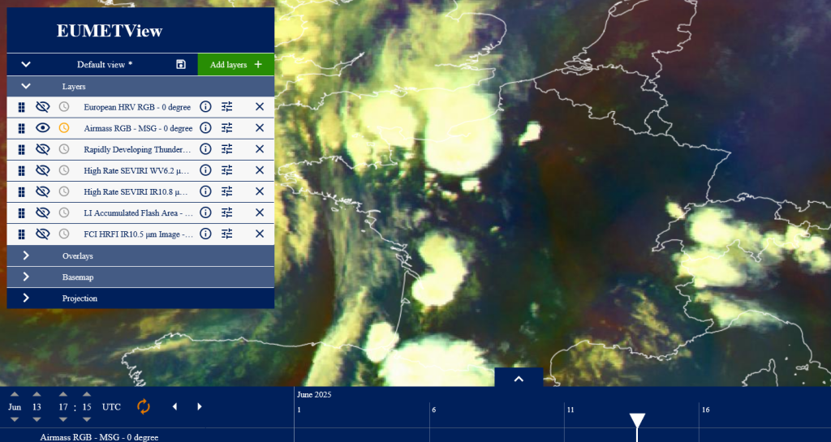831x442 pixels.
Task: Expand the Overlays section
Action: click(25, 255)
